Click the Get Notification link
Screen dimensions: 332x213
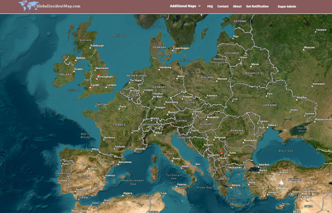pyautogui.click(x=257, y=7)
